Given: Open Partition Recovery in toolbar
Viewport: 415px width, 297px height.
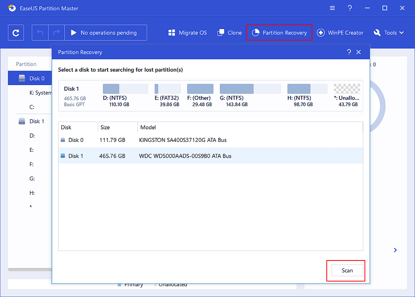Looking at the screenshot, I should point(279,32).
